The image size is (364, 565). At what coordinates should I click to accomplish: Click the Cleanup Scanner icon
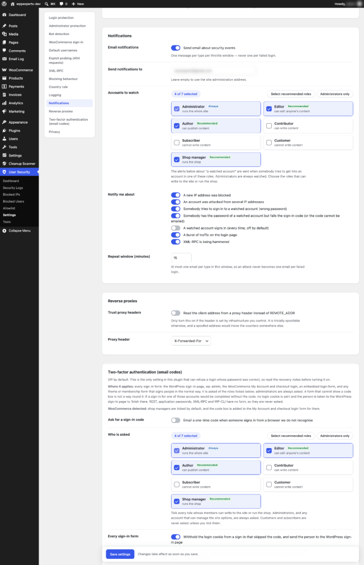4,163
